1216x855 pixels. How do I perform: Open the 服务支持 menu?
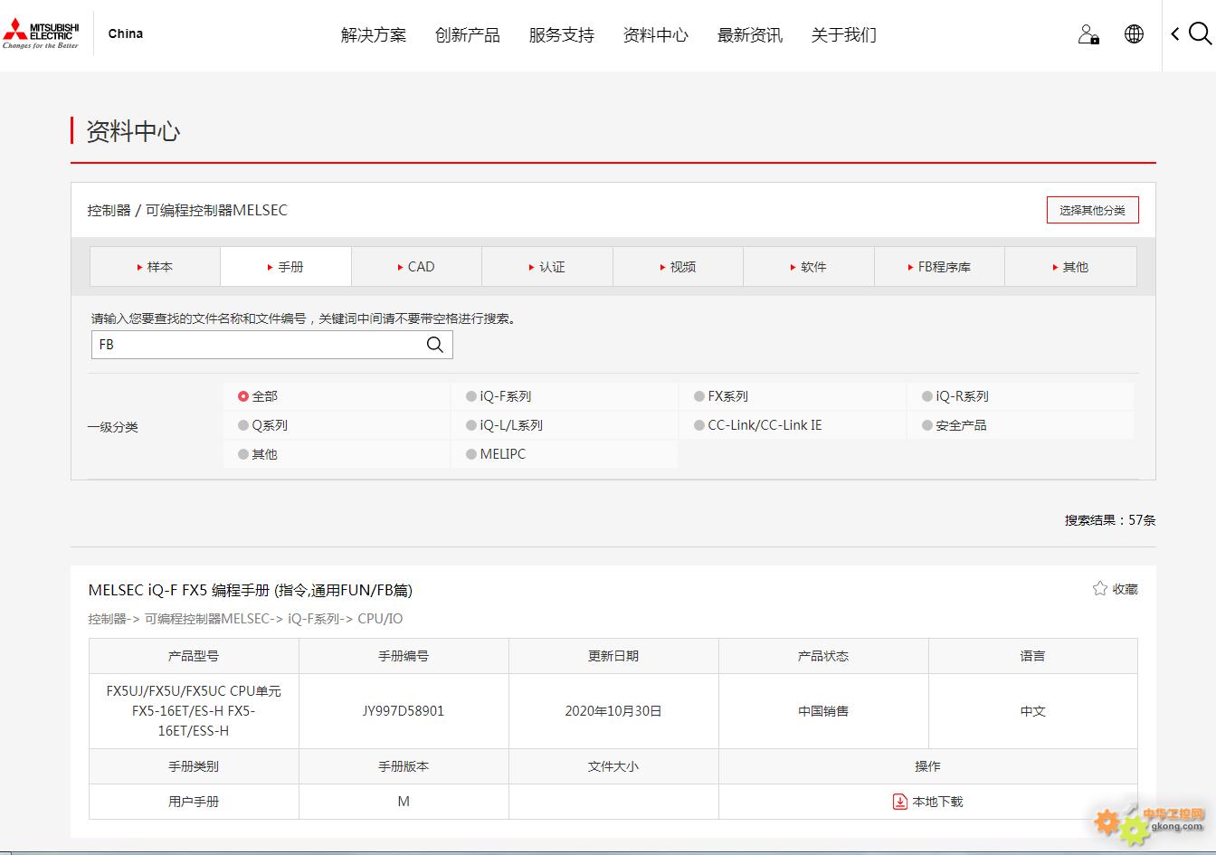point(562,35)
